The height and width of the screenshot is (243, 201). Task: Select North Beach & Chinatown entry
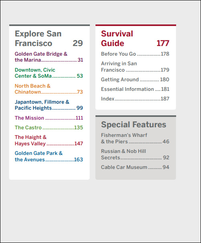point(49,89)
